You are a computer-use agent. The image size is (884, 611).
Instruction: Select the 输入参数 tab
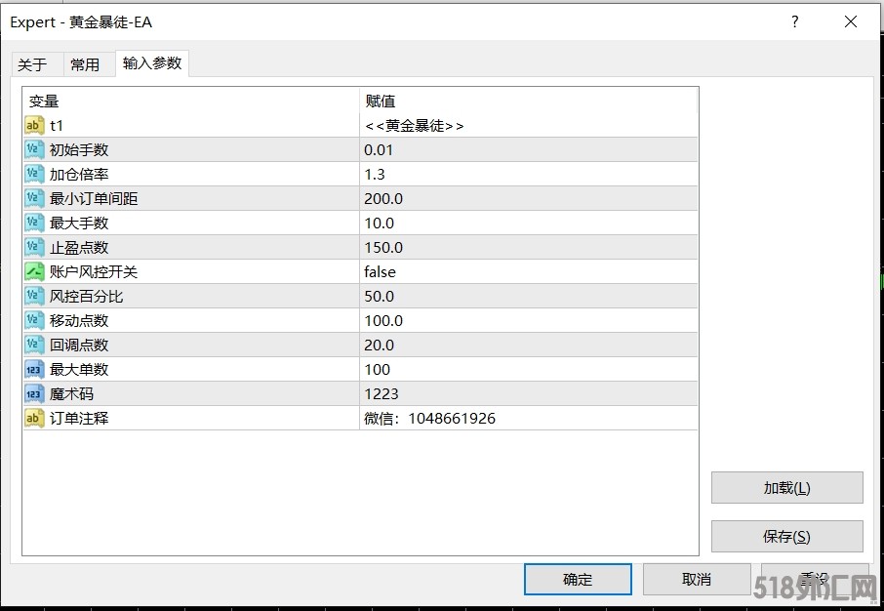(151, 63)
